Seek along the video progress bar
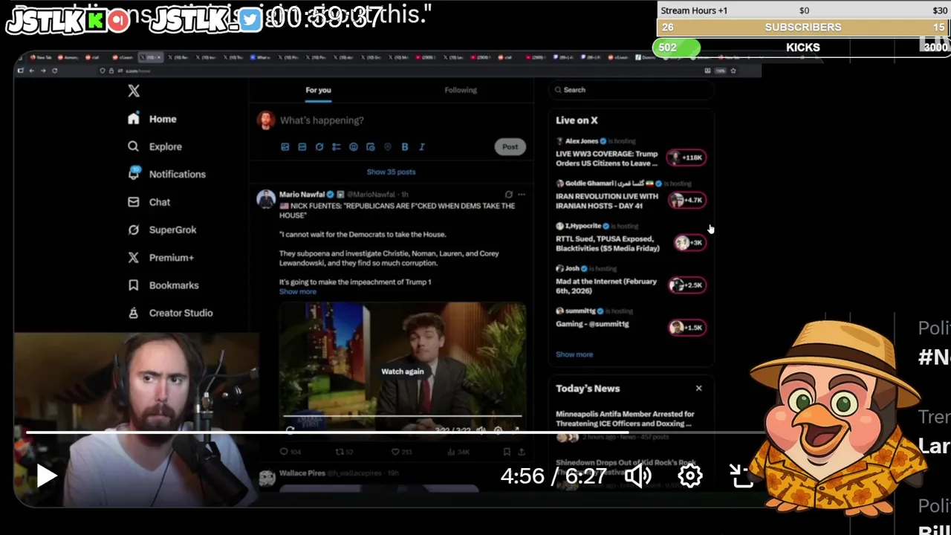The width and height of the screenshot is (951, 535). coord(396,432)
